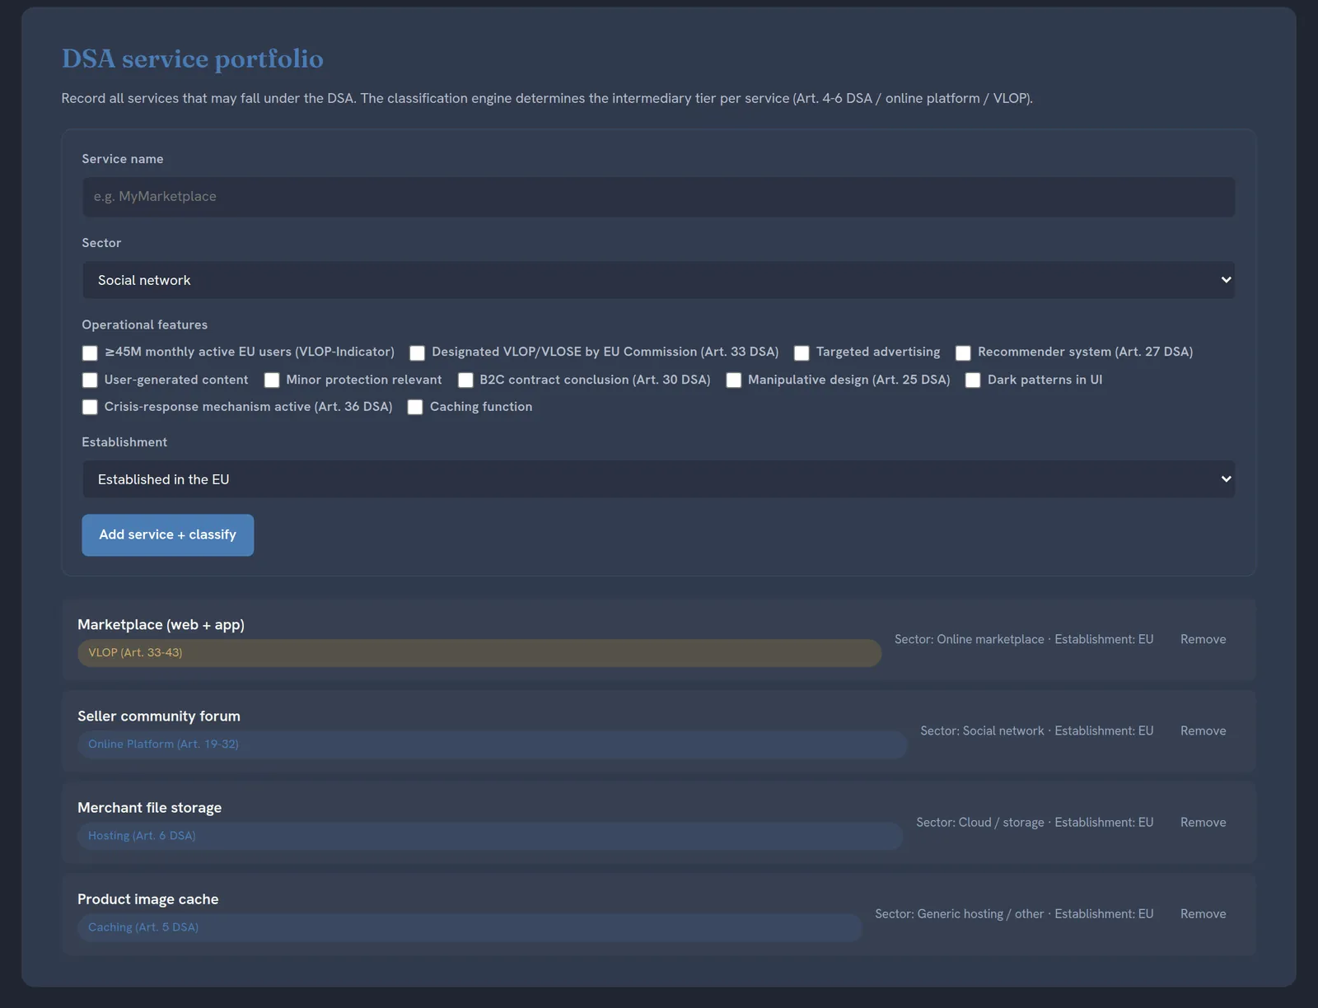Click the Caching (Art. 5 DSA) badge
Screen dimensions: 1318x1008
click(x=470, y=927)
